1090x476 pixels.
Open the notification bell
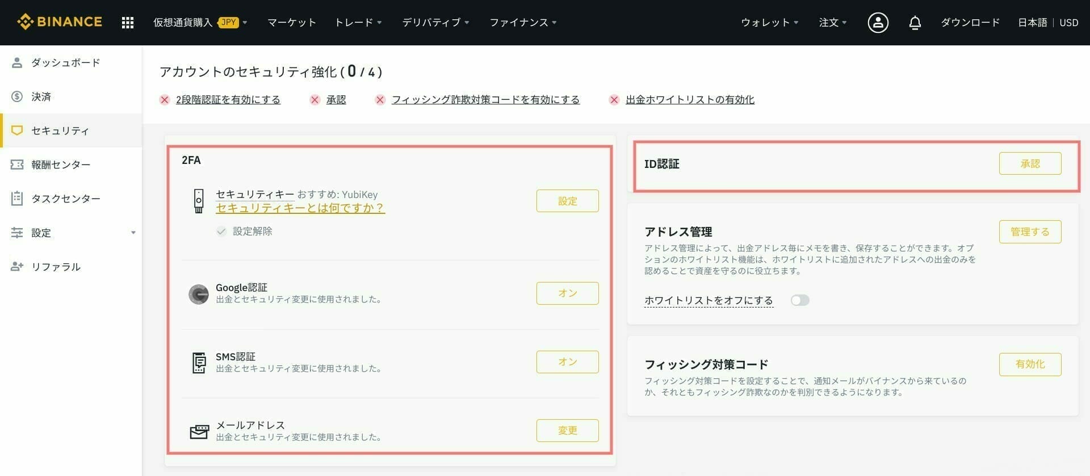coord(915,23)
